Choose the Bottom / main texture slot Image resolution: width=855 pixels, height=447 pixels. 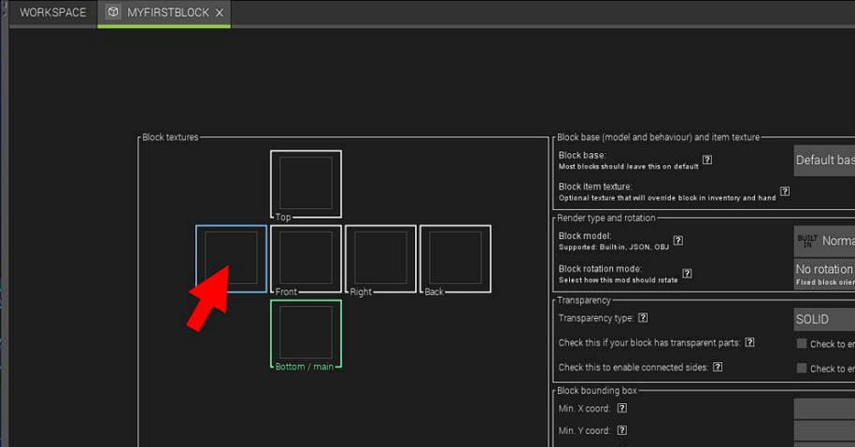pos(306,332)
